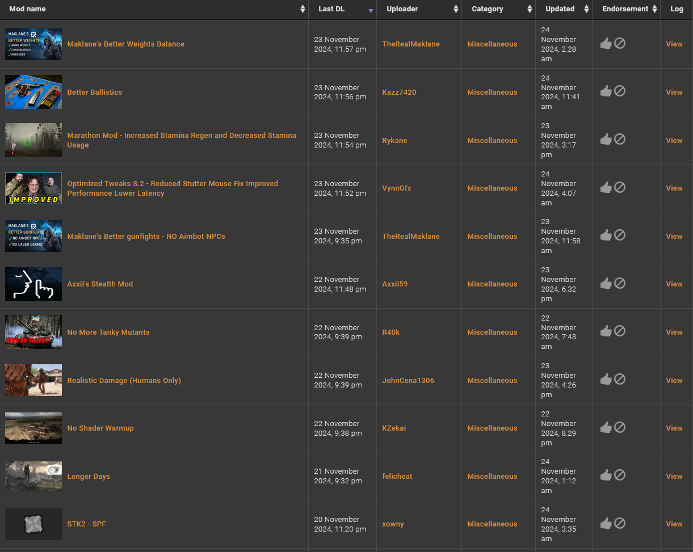Click abstain icon for Better Ballistics
This screenshot has width=693, height=552.
point(620,91)
